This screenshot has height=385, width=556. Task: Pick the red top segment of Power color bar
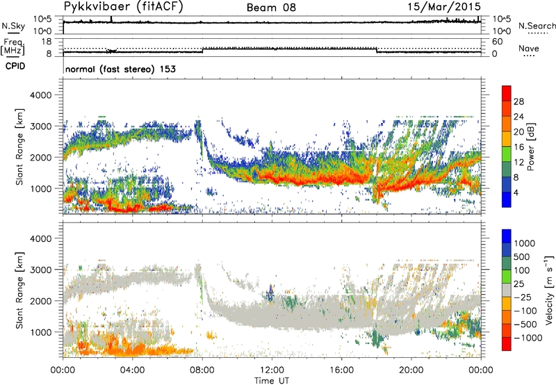point(507,93)
